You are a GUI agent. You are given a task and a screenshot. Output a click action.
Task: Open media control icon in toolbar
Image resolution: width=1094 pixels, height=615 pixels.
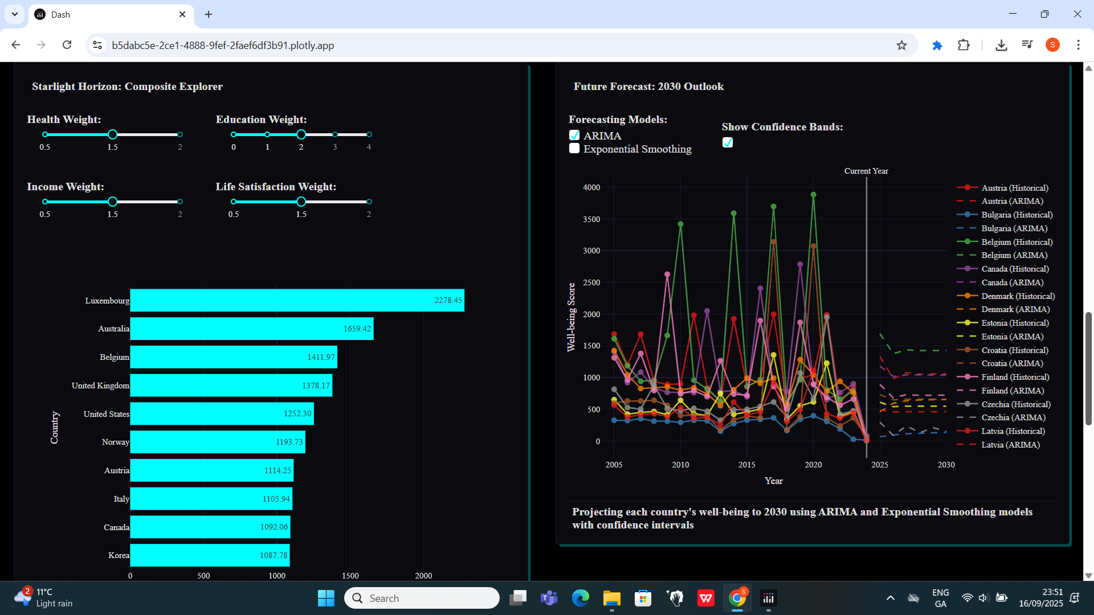1027,45
